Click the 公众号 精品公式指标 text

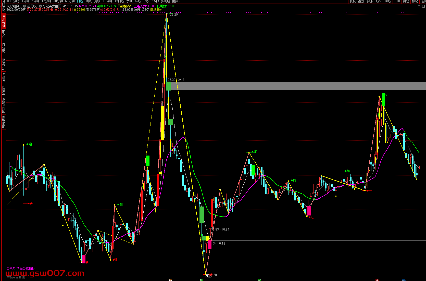click(x=21, y=268)
